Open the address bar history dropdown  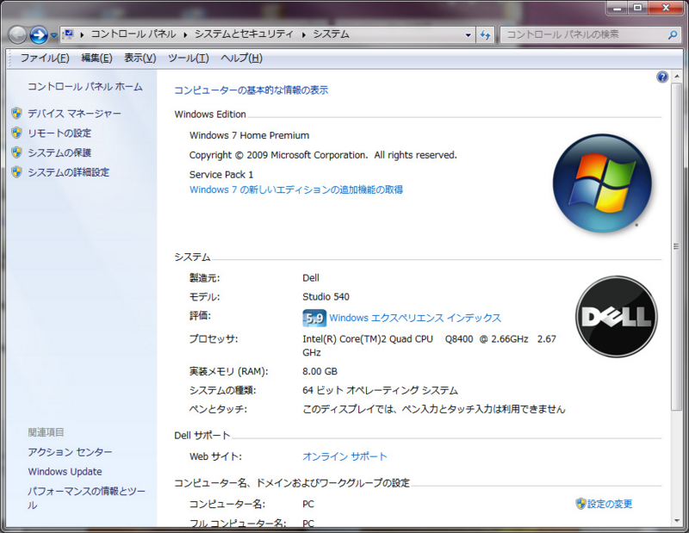point(469,34)
